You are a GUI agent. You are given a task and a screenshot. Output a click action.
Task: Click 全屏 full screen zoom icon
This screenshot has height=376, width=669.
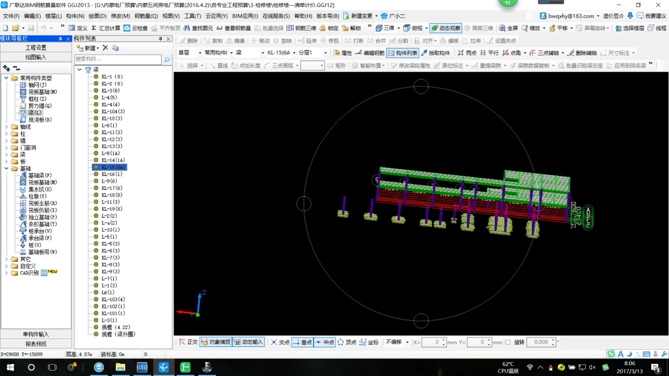pyautogui.click(x=502, y=28)
